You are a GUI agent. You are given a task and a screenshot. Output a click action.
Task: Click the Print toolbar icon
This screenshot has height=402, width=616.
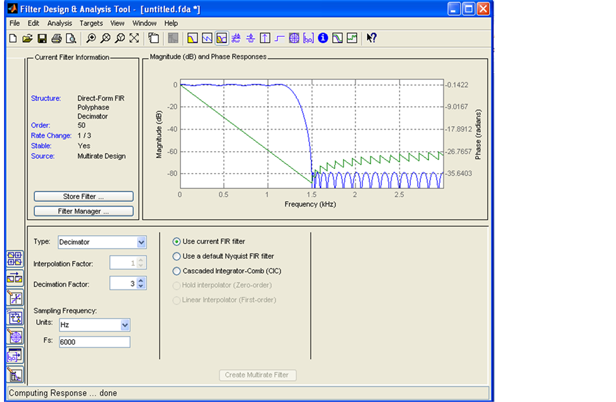click(57, 38)
